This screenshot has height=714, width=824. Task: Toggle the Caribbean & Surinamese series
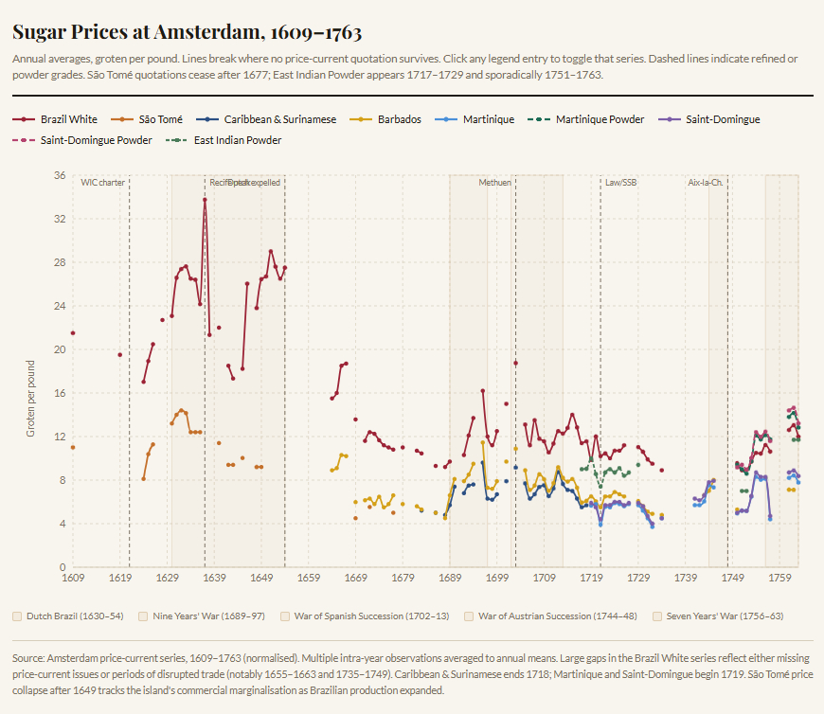279,120
